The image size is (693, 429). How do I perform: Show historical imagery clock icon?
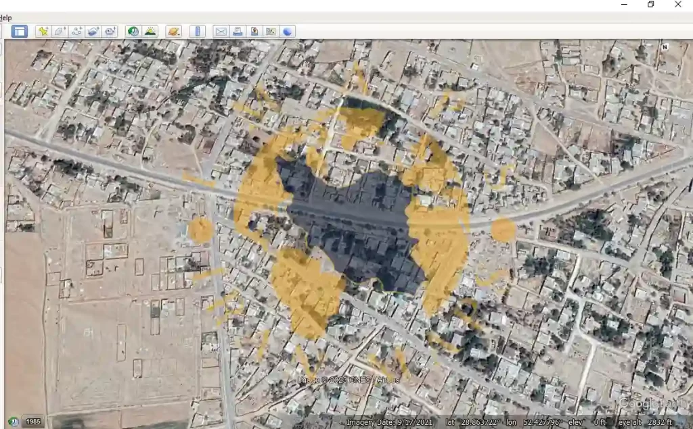133,31
